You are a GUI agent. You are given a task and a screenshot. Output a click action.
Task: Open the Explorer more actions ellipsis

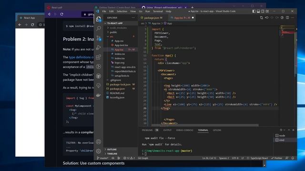(x=133, y=18)
